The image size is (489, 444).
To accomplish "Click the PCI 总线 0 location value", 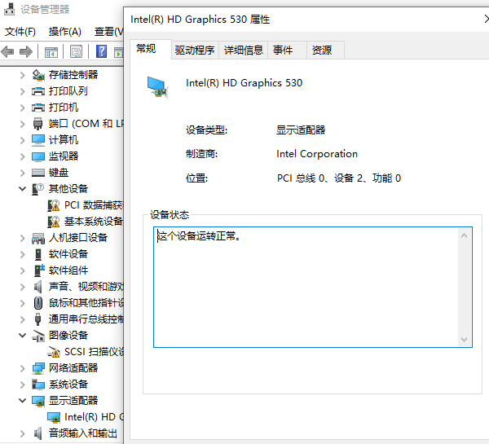I will point(339,178).
